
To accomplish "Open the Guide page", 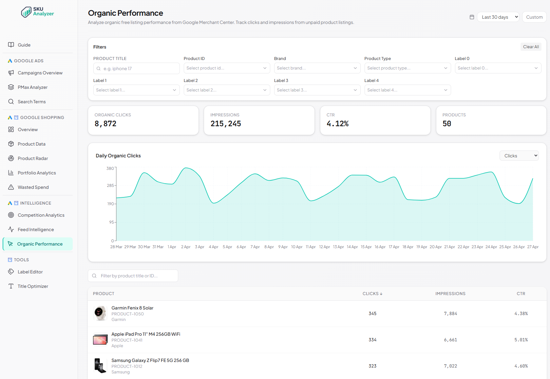I will [24, 45].
